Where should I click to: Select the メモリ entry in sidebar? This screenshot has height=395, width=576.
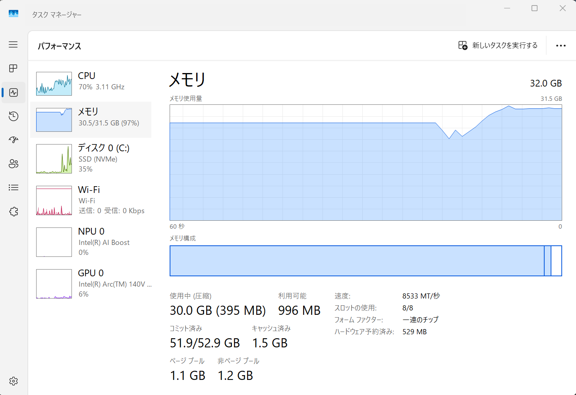[91, 119]
